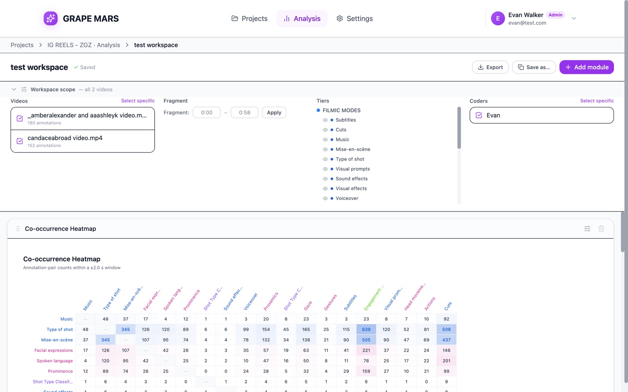This screenshot has height=392, width=628.
Task: Go to Projects breadcrumb
Action: point(22,45)
